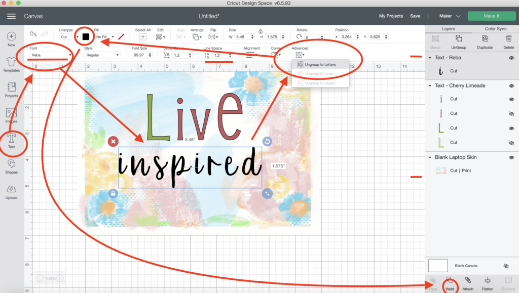Open the Images library
519x293 pixels.
point(11,115)
